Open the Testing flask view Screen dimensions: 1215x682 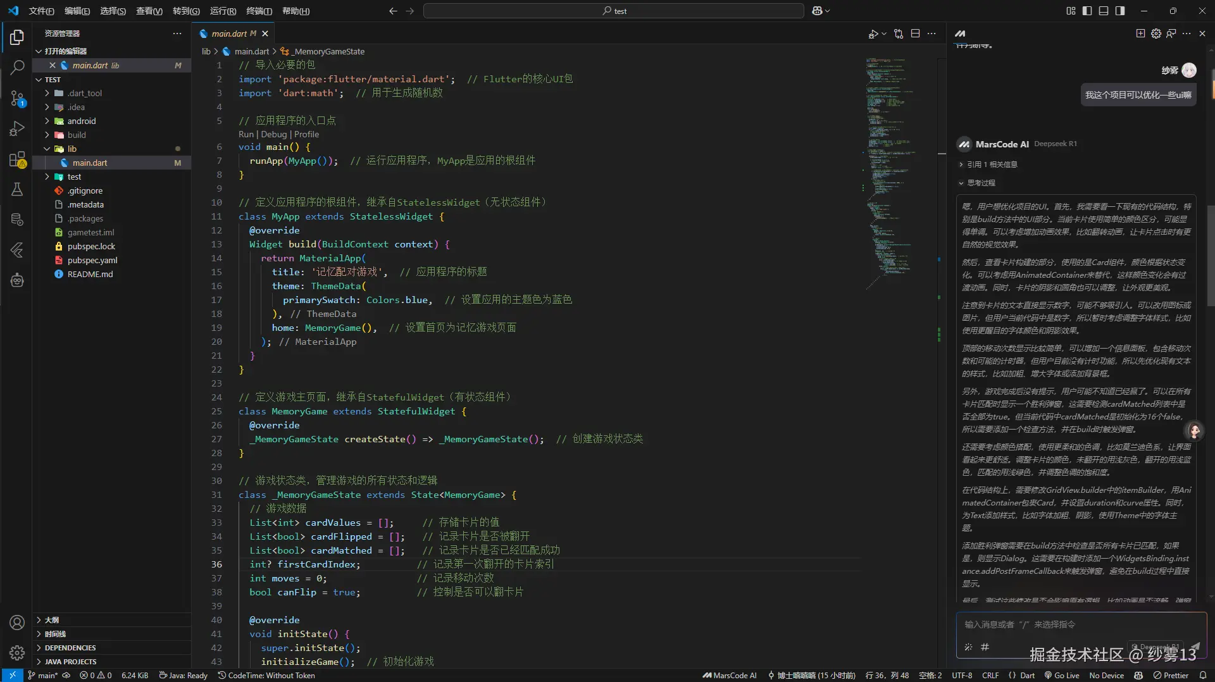pyautogui.click(x=17, y=189)
